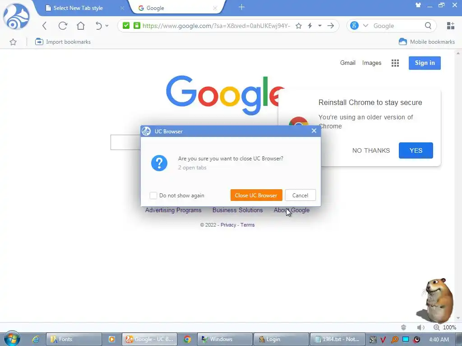Click the Sign in button
Image resolution: width=462 pixels, height=346 pixels.
point(425,63)
